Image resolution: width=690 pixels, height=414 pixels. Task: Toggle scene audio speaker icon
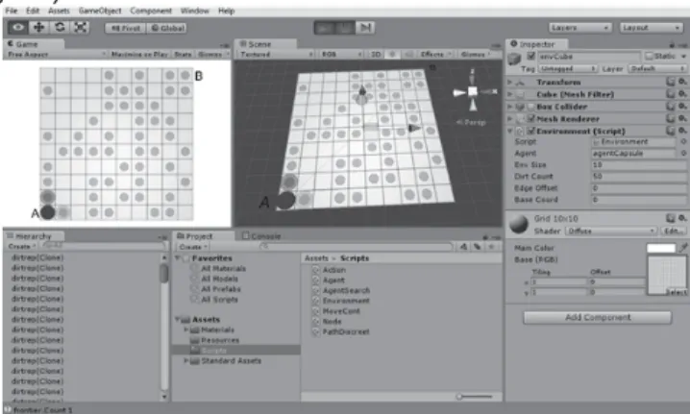pos(408,54)
